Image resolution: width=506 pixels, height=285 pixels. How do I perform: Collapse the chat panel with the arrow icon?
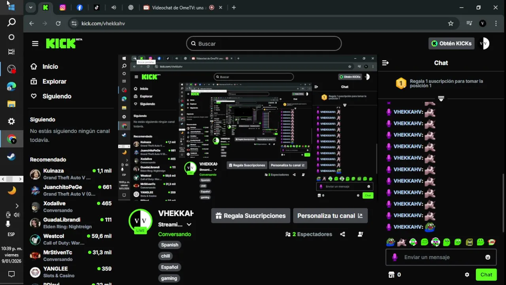(385, 63)
